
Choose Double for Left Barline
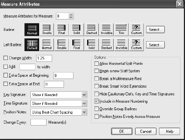[62, 45]
